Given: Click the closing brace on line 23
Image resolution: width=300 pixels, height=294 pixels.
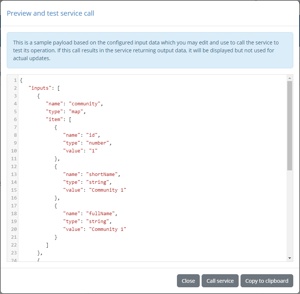Looking at the screenshot, I should (x=39, y=253).
